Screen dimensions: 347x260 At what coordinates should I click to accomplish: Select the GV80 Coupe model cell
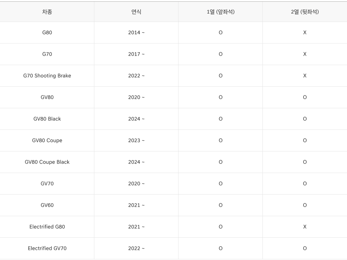pyautogui.click(x=47, y=141)
